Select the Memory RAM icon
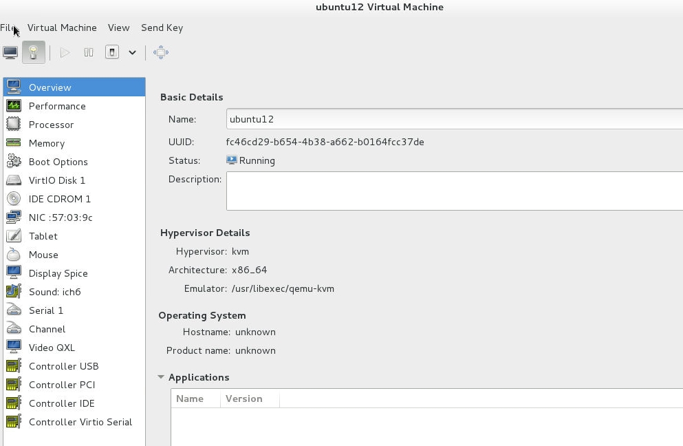The image size is (683, 446). pyautogui.click(x=14, y=142)
